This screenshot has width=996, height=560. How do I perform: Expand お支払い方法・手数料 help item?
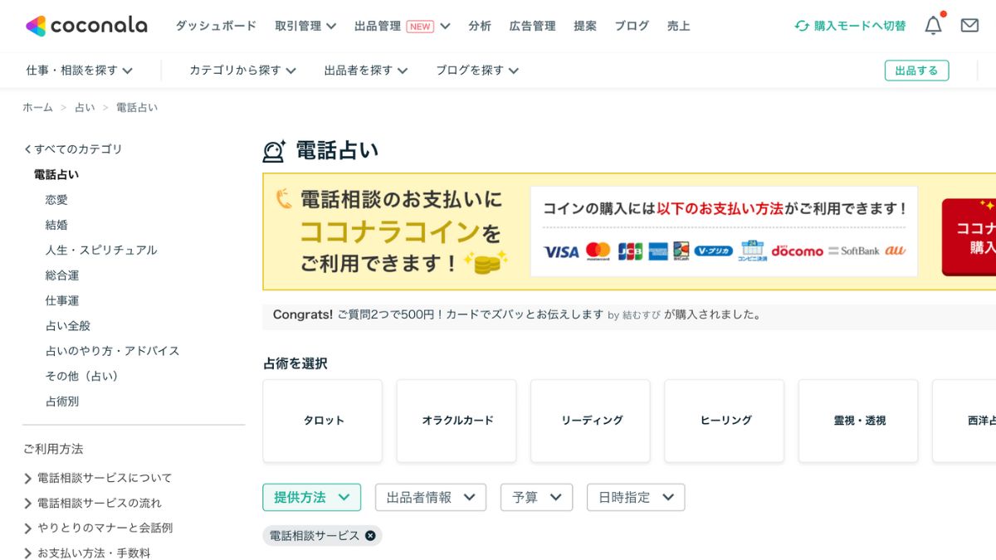87,553
